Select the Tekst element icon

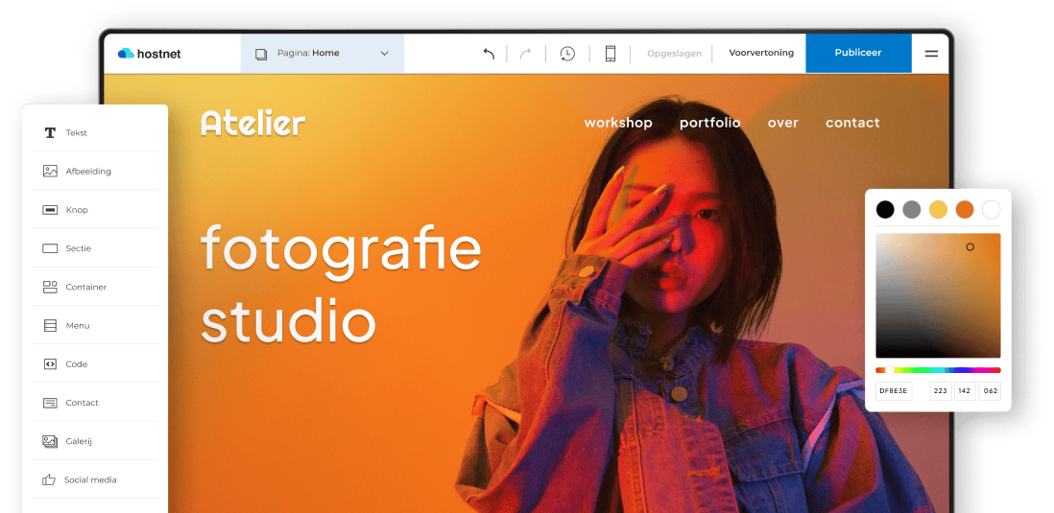pyautogui.click(x=50, y=133)
